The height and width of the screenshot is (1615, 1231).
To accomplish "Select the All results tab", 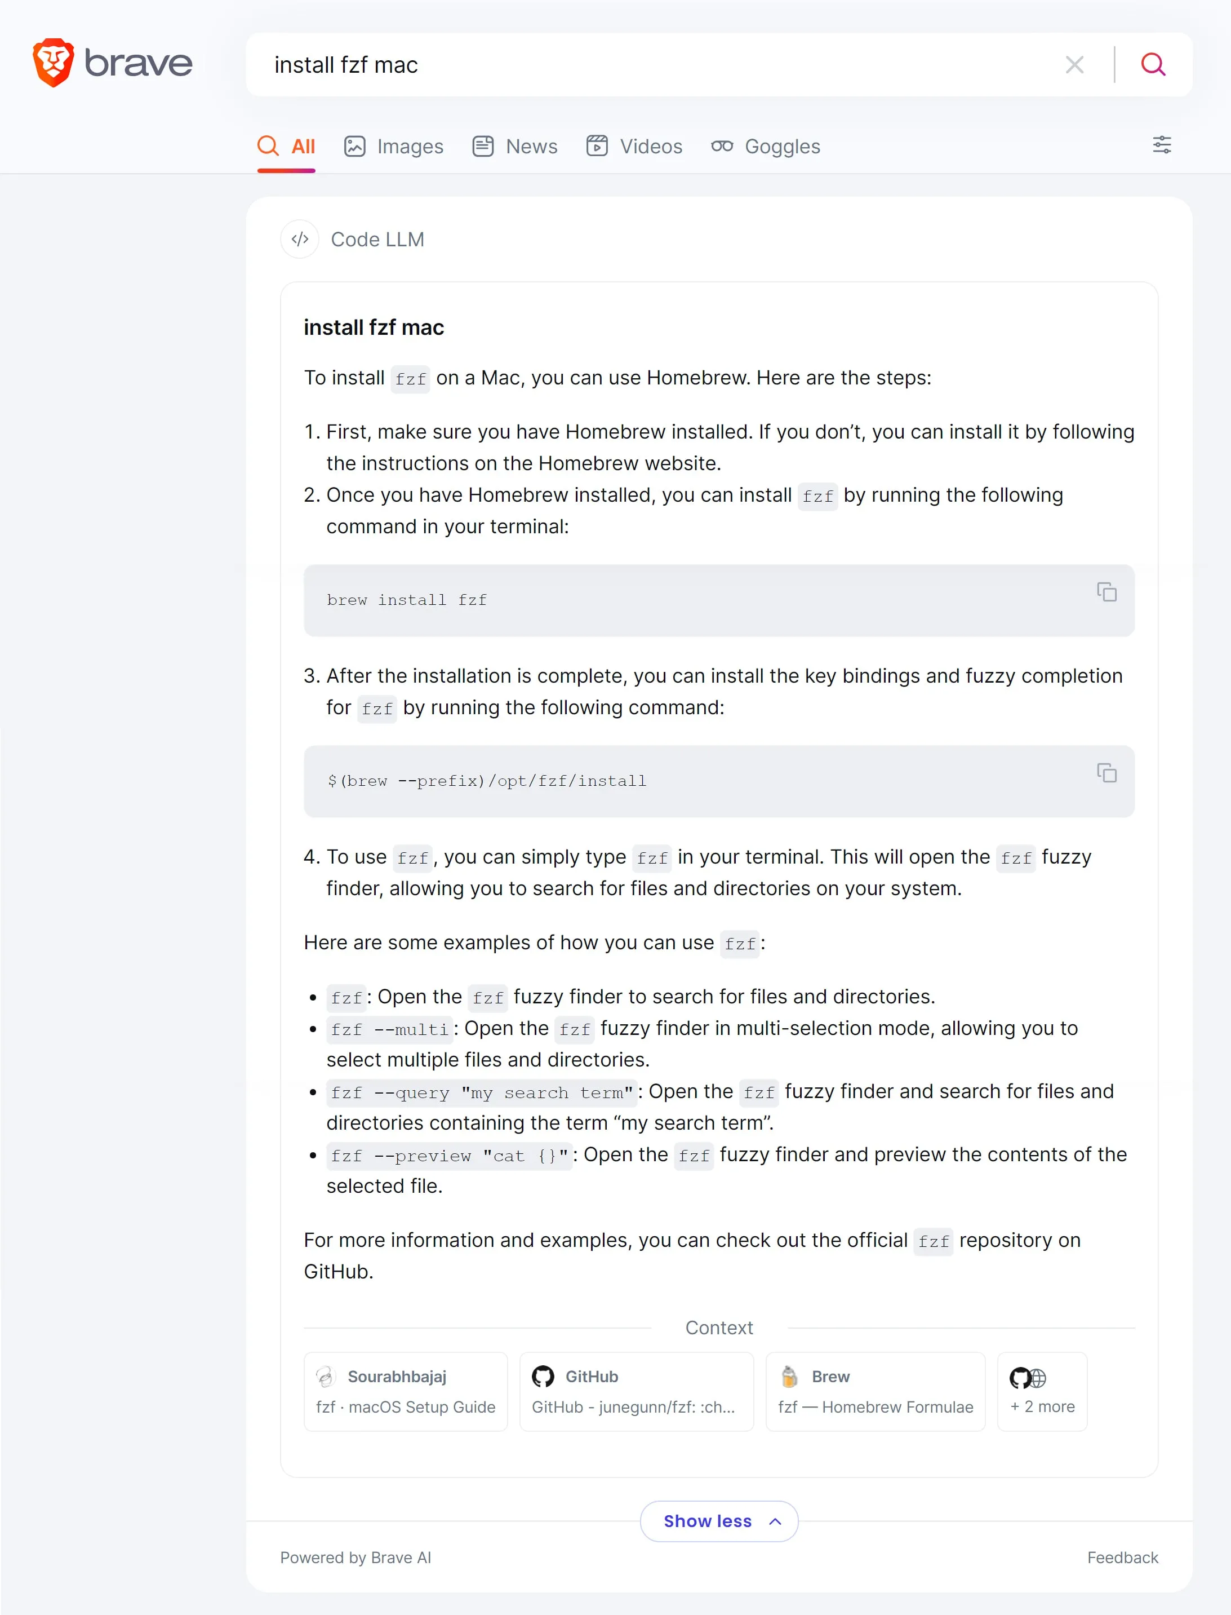I will click(x=287, y=146).
